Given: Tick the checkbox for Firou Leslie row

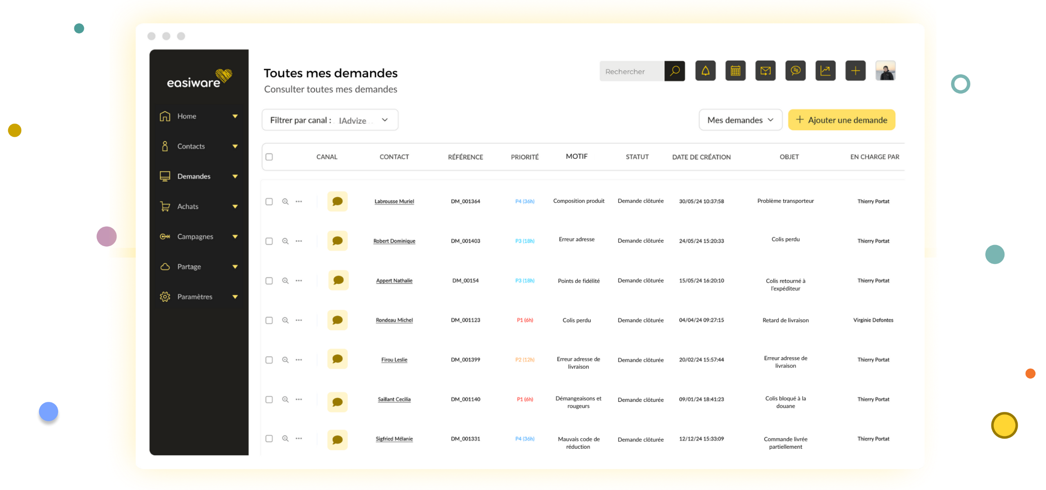Looking at the screenshot, I should 269,360.
